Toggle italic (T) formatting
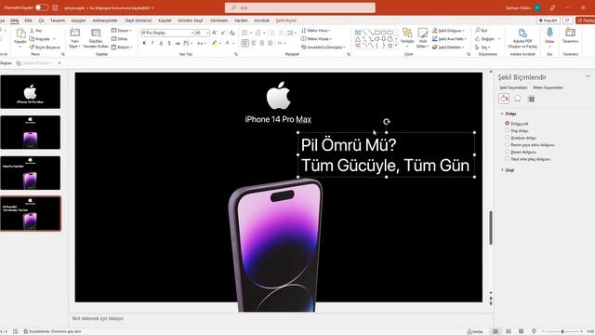 152,44
